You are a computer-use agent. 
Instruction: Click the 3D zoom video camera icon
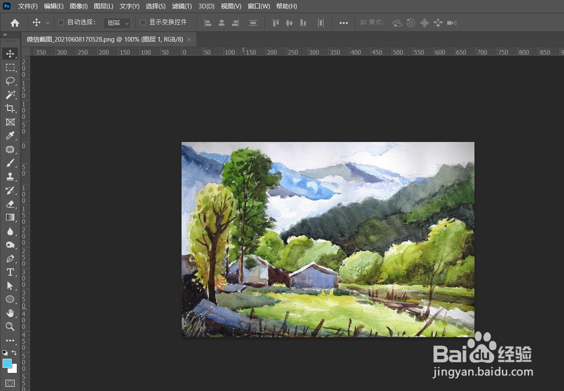(x=452, y=23)
